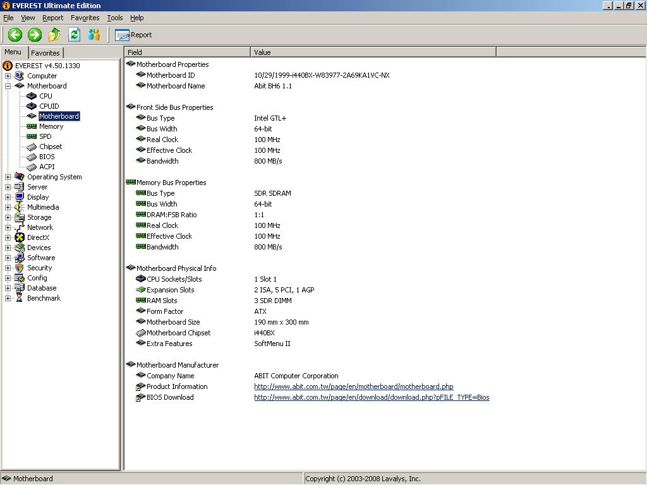Click the CPU chip icon in tree
The width and height of the screenshot is (647, 485).
click(32, 96)
